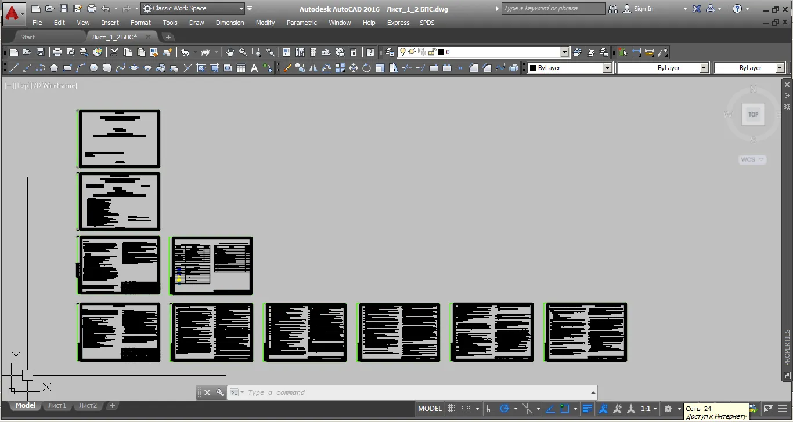Image resolution: width=793 pixels, height=422 pixels.
Task: Choose the Multiline Text tool
Action: click(x=254, y=68)
